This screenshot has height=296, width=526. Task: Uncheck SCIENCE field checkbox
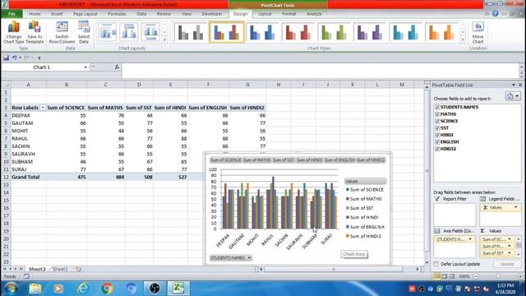[x=437, y=121]
